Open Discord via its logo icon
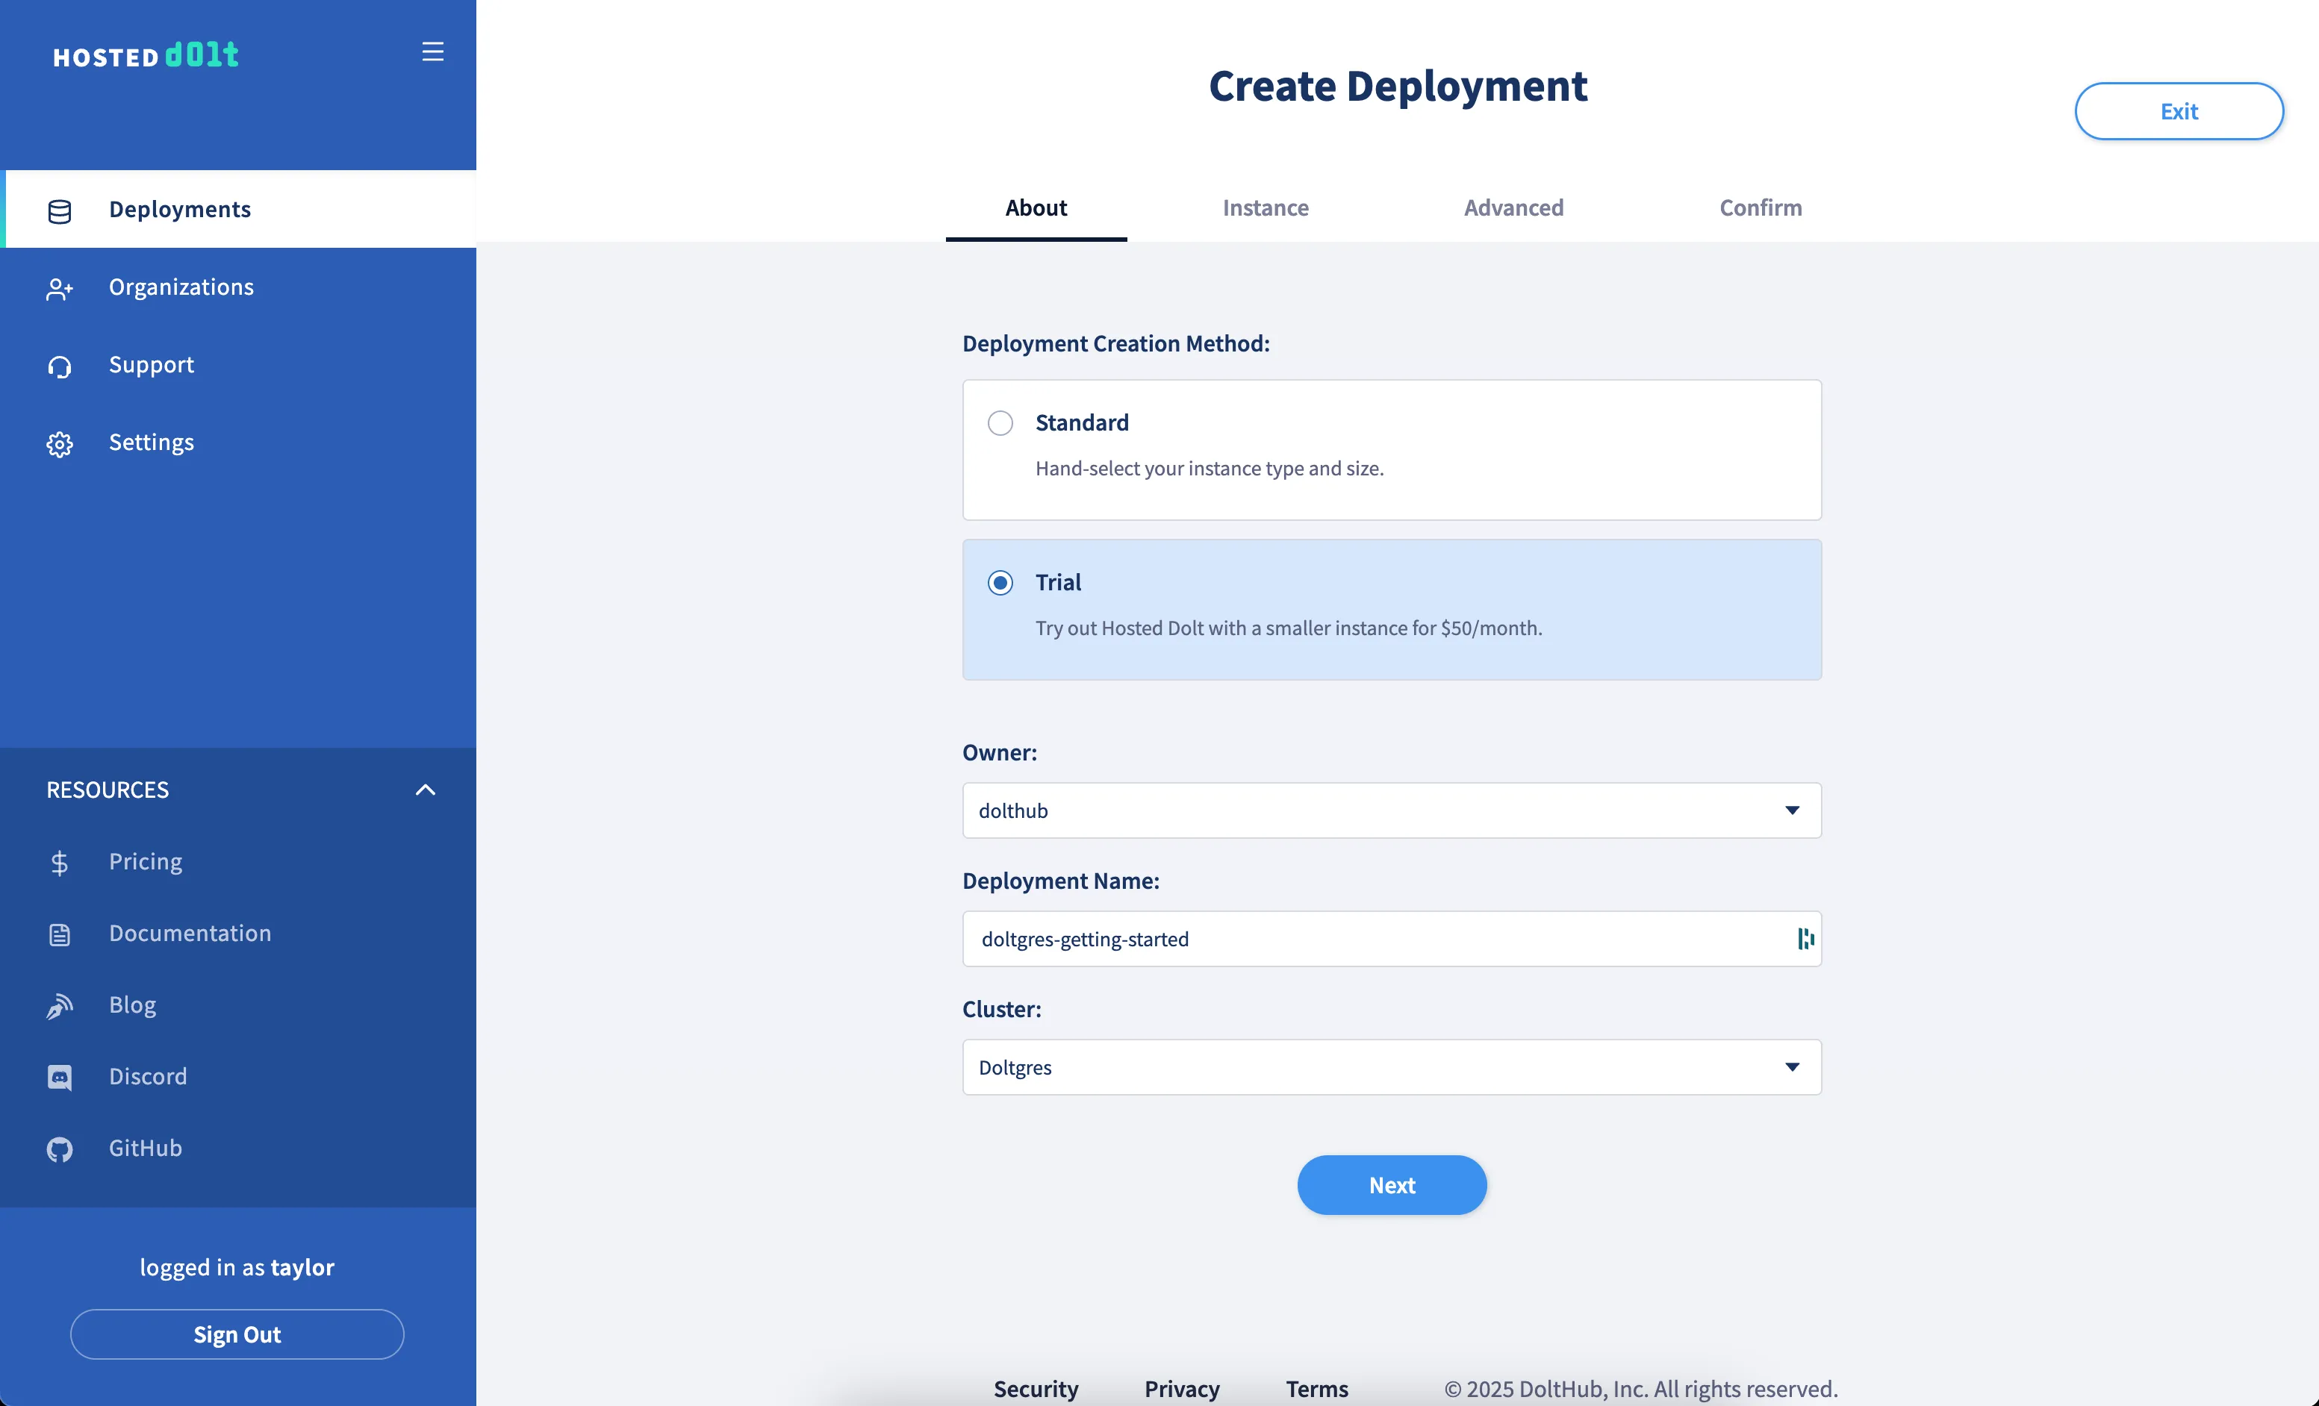This screenshot has width=2319, height=1406. tap(59, 1077)
